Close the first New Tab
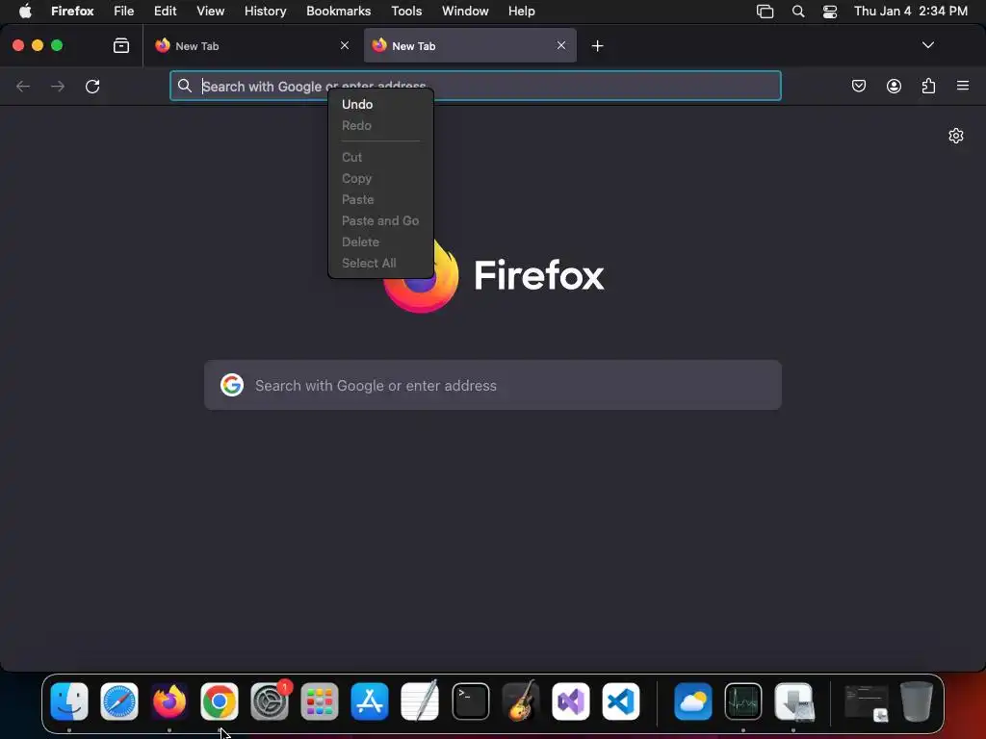Screen dimensions: 986x739 point(345,45)
